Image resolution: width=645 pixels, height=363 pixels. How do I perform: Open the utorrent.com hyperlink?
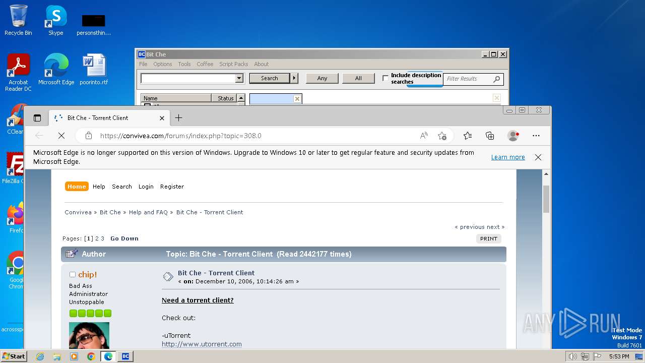point(202,344)
